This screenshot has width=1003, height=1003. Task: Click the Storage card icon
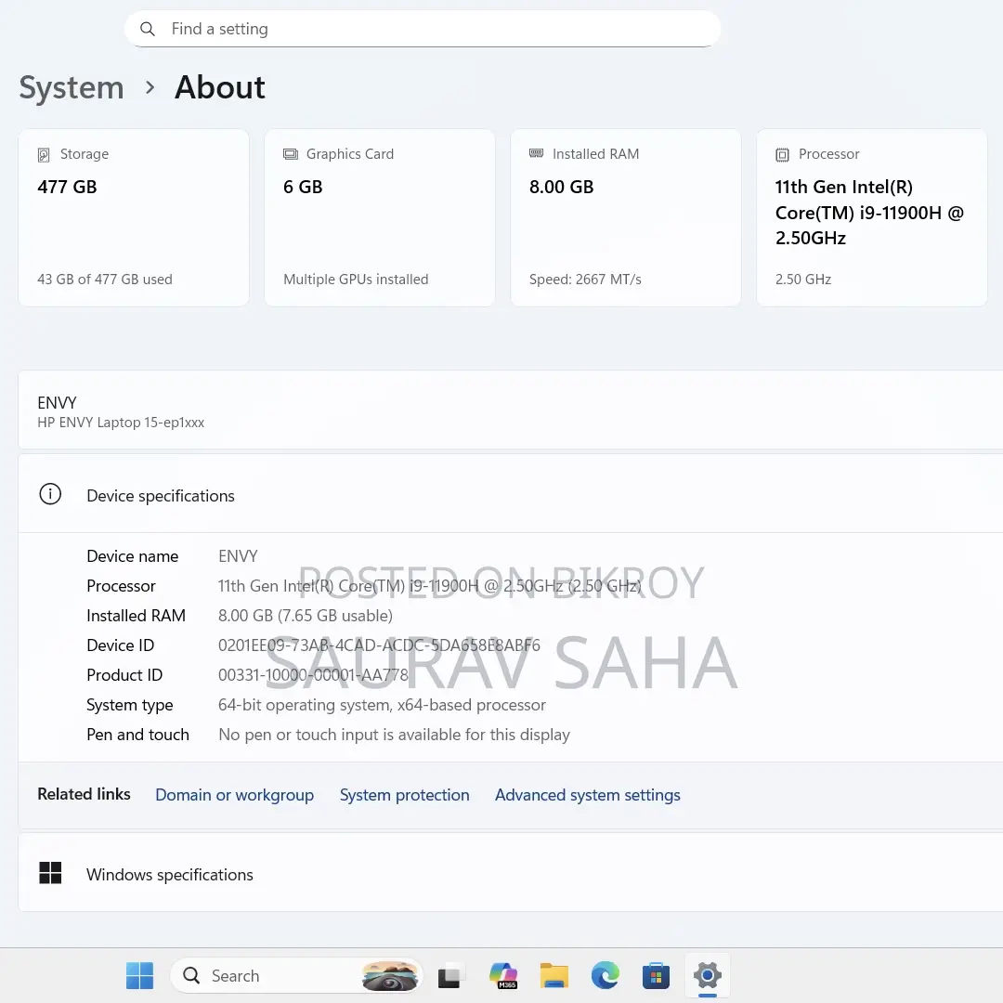(x=44, y=154)
